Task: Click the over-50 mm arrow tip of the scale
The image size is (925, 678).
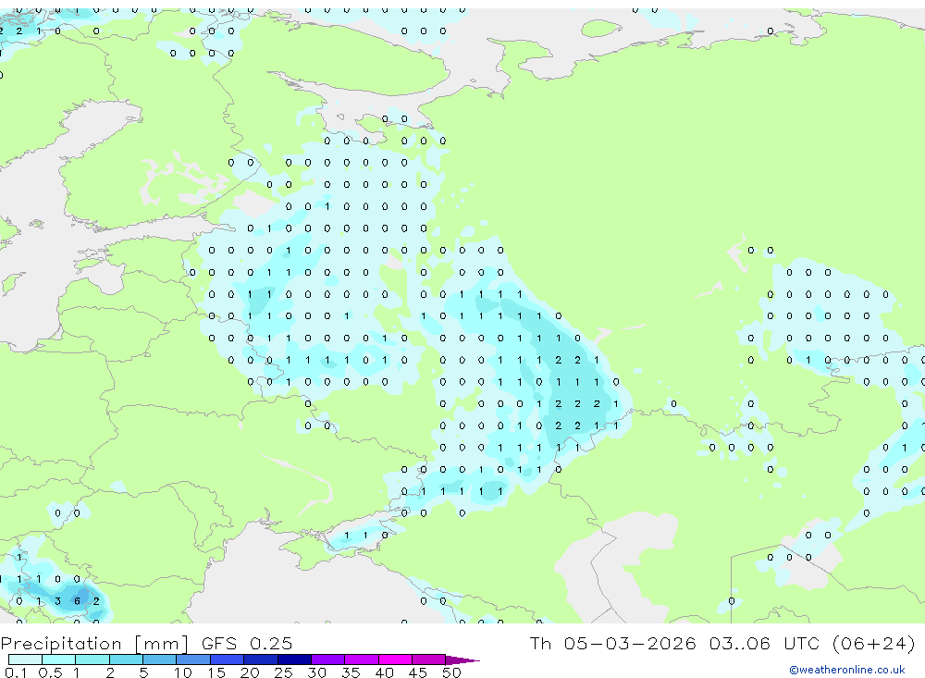Action: 462,660
